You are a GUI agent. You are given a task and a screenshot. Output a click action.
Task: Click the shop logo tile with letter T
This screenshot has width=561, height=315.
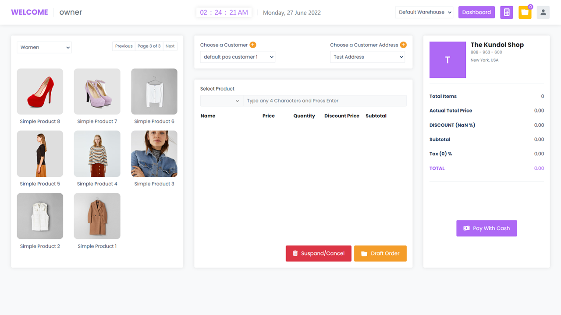pyautogui.click(x=447, y=60)
